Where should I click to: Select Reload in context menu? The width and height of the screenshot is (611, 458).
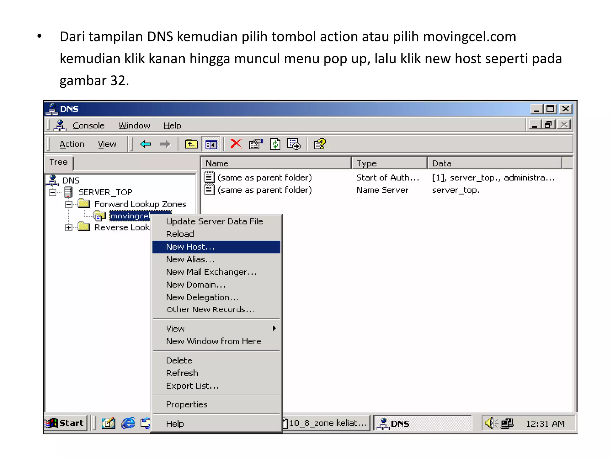(216, 234)
